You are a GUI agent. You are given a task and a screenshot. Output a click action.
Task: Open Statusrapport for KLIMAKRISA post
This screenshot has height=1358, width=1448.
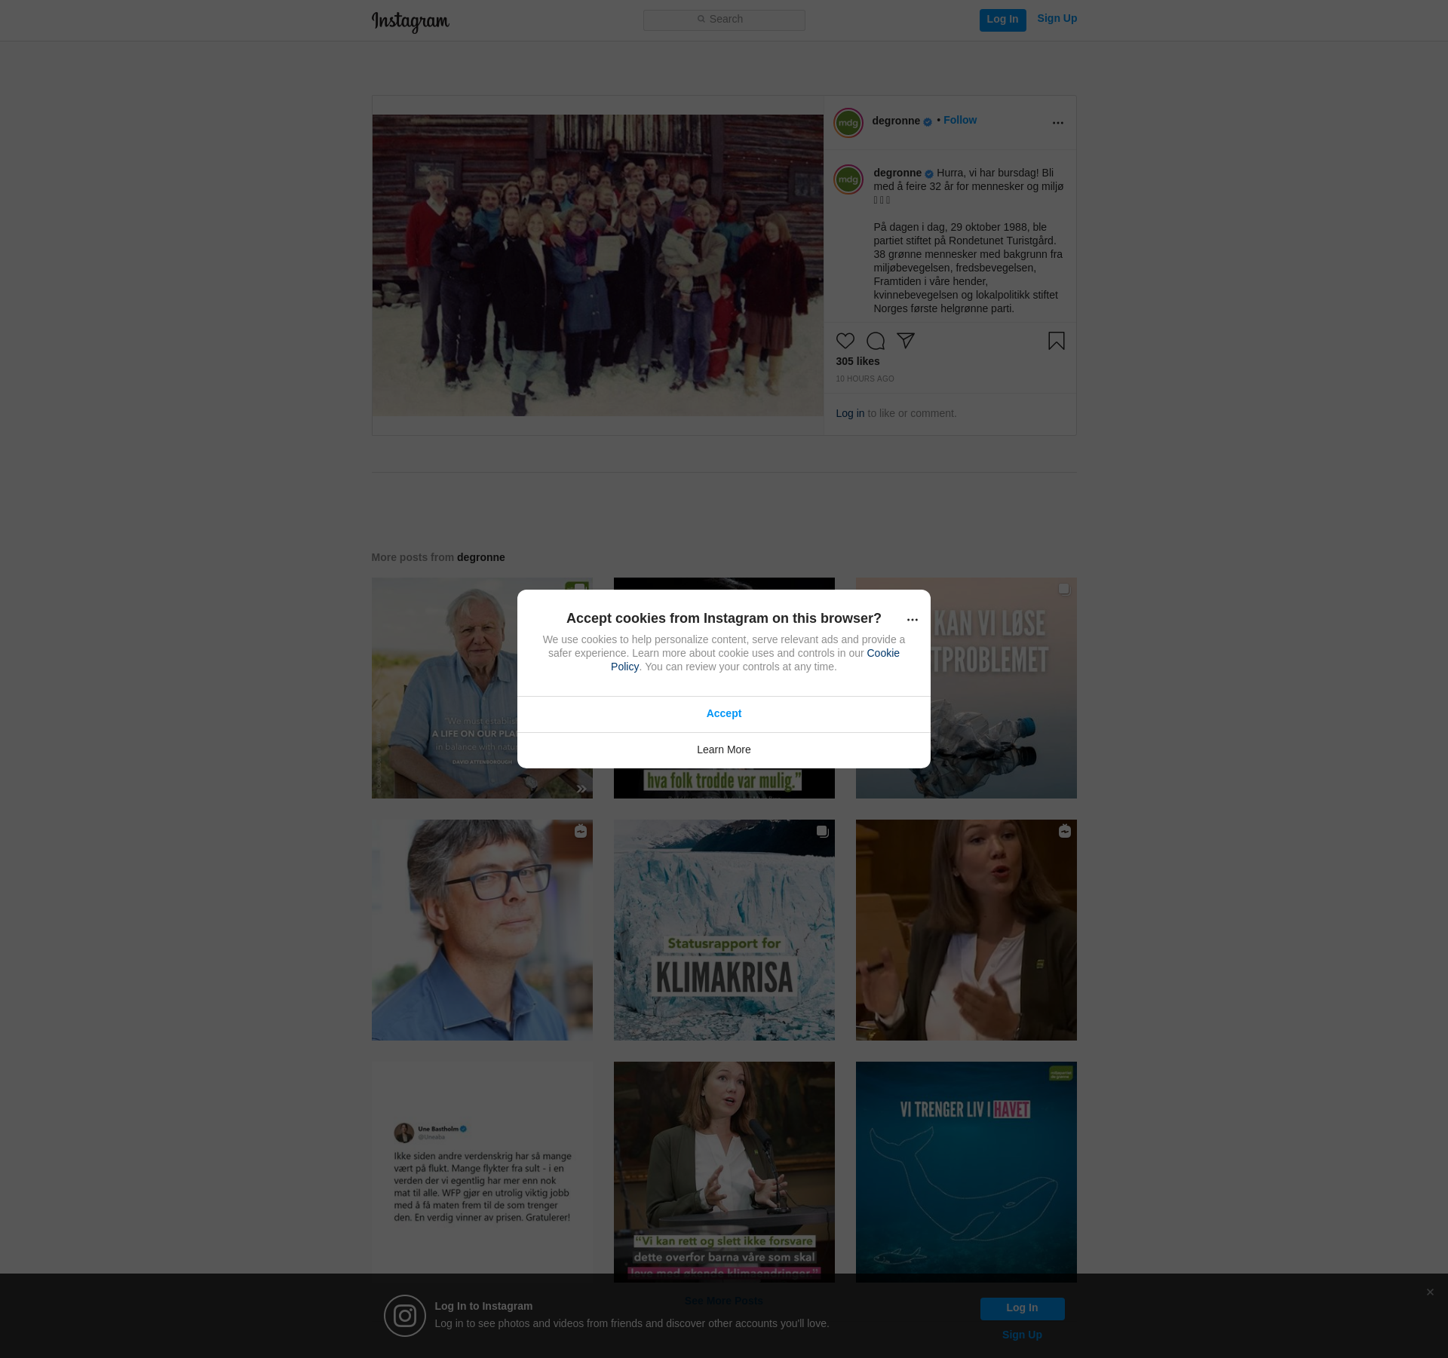click(724, 930)
